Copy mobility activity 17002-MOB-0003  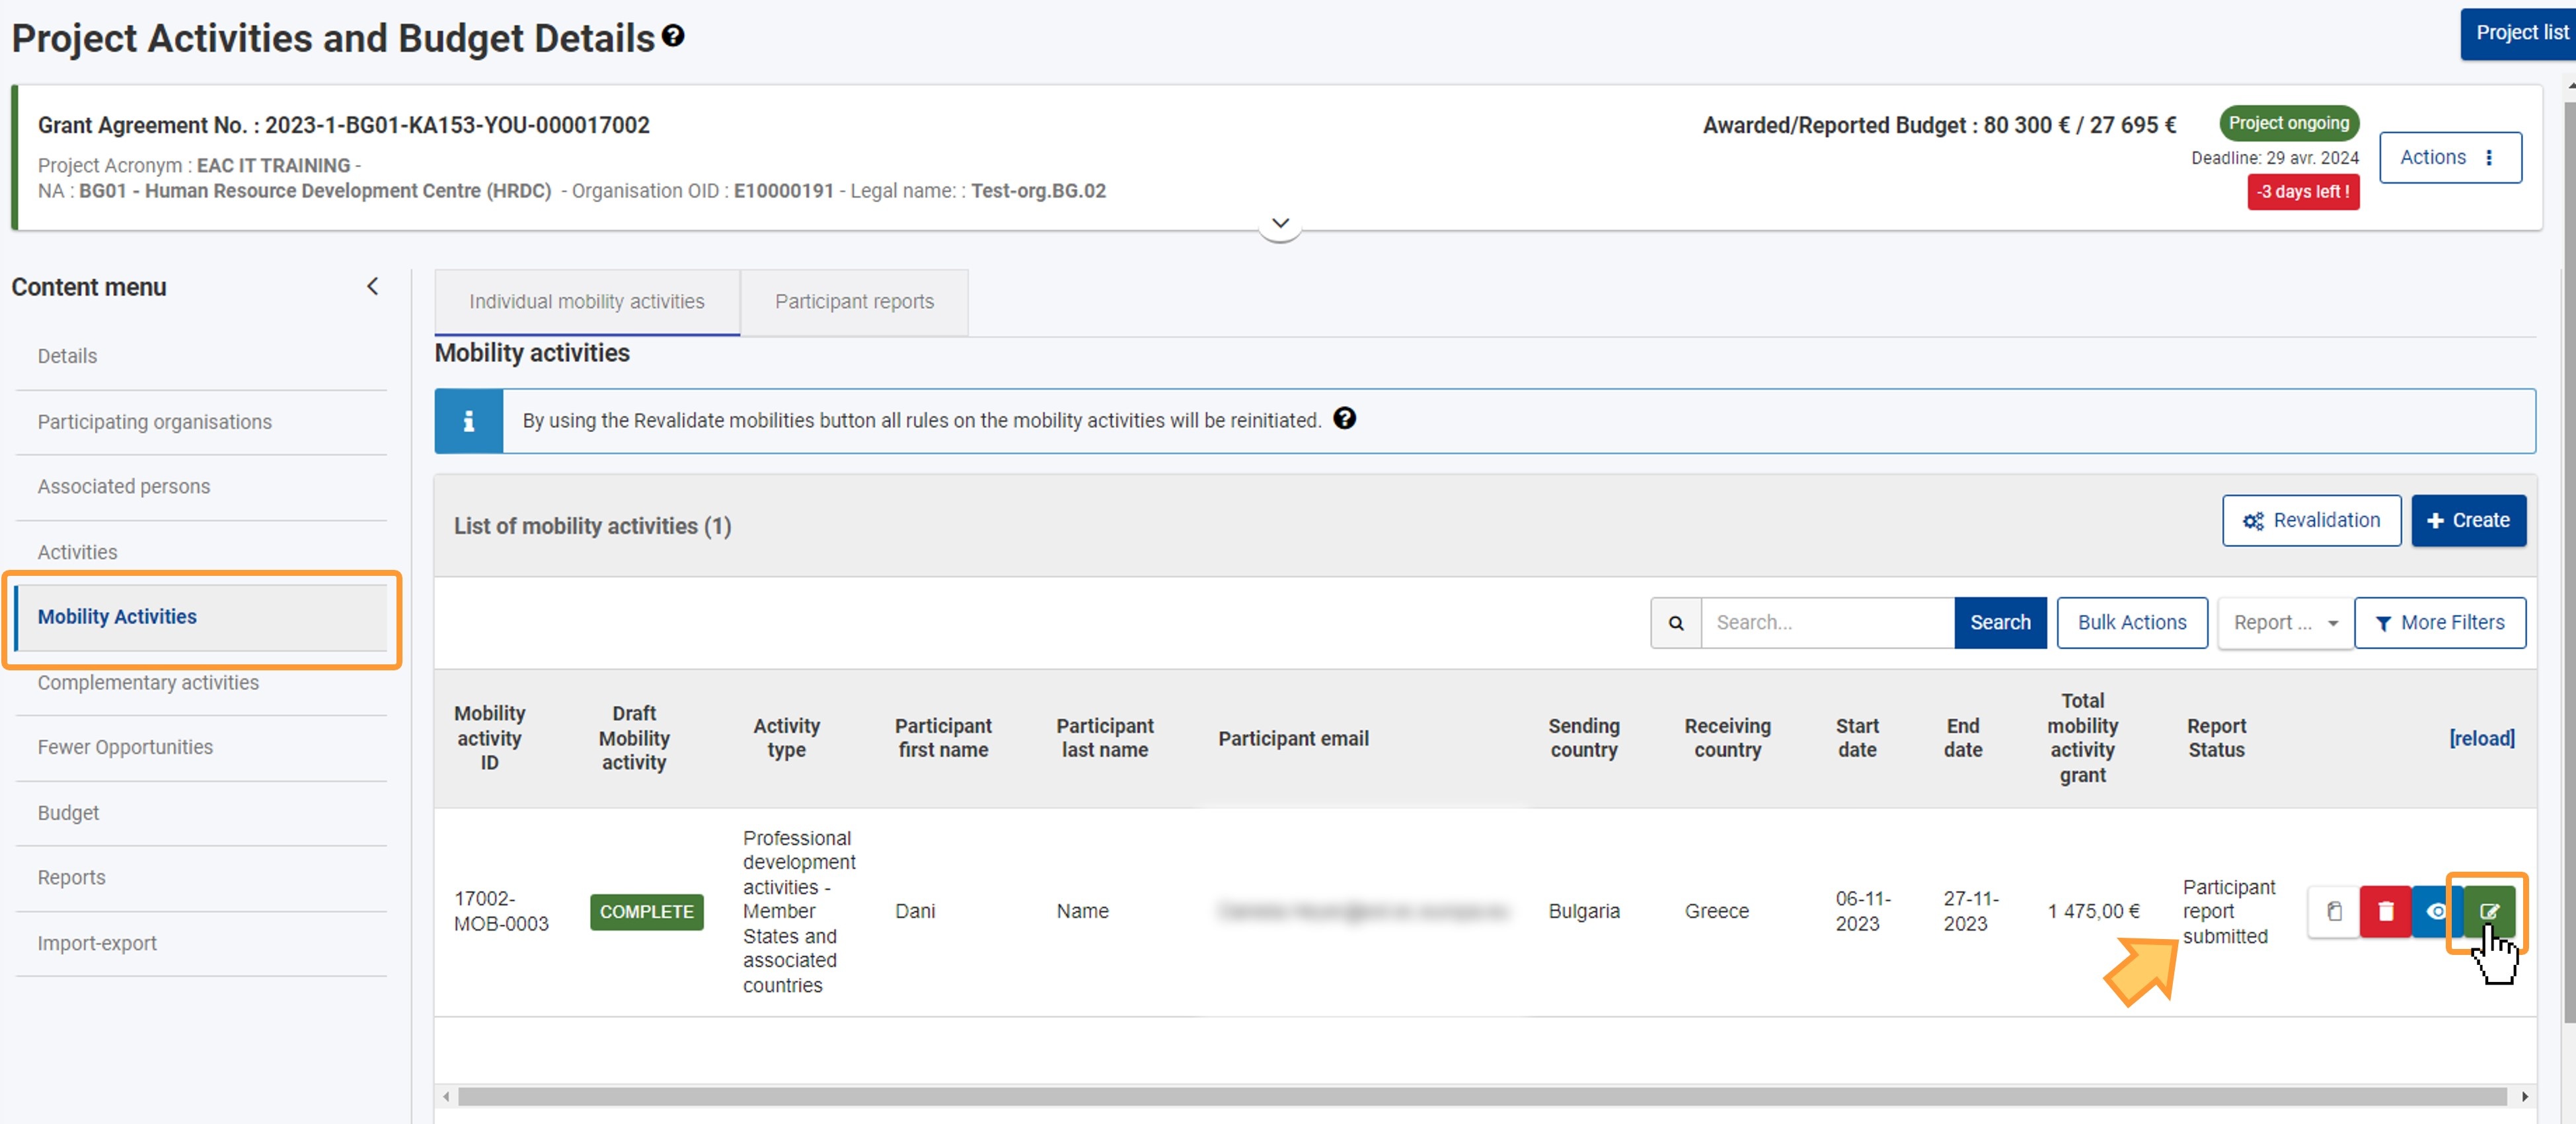tap(2333, 911)
